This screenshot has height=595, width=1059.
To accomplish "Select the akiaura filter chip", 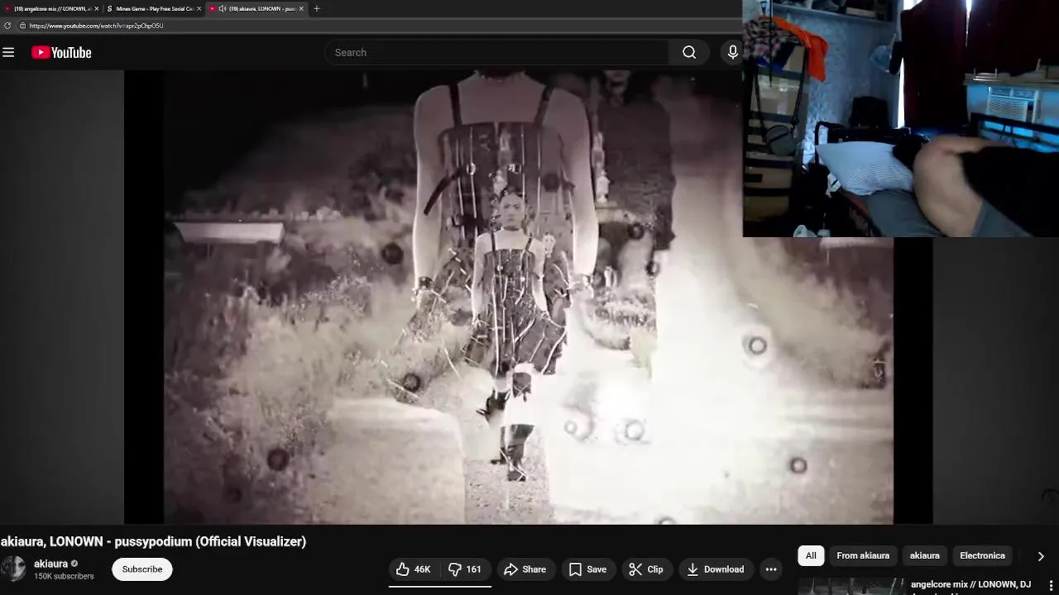I will (924, 556).
